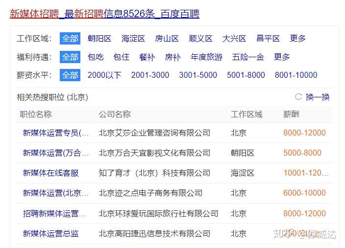Click company 北京万合天宜影视文化有限公司
The height and width of the screenshot is (248, 345).
coord(154,153)
